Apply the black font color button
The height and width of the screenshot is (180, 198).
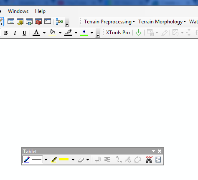[x=36, y=33]
